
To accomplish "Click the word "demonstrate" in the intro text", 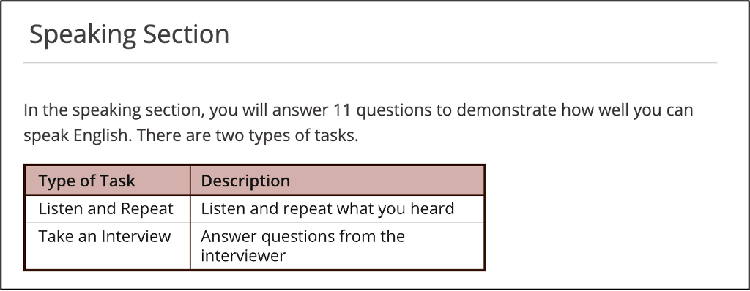I will pos(506,110).
